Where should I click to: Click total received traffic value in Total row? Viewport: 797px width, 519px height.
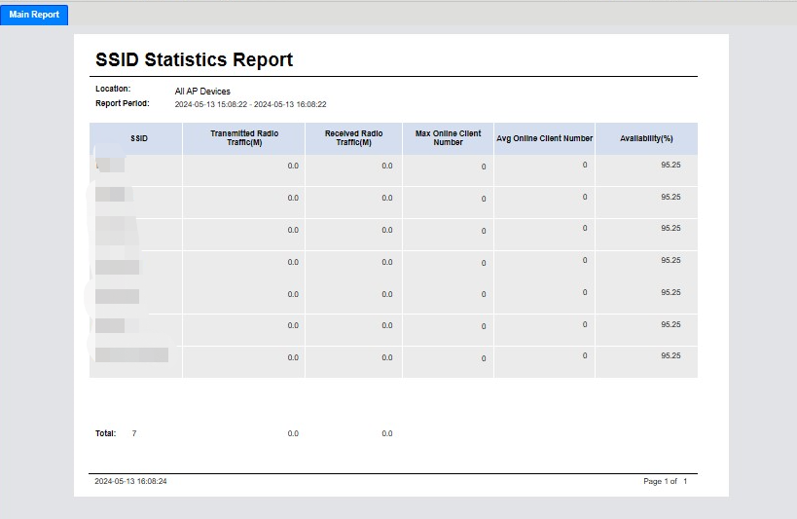[x=386, y=433]
